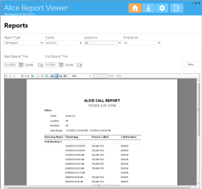Open the start time dropdown arrow
The height and width of the screenshot is (189, 202).
[42, 65]
